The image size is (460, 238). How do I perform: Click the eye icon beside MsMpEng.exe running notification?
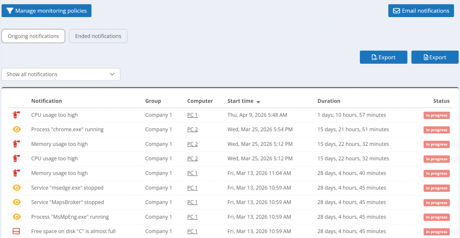pyautogui.click(x=17, y=217)
